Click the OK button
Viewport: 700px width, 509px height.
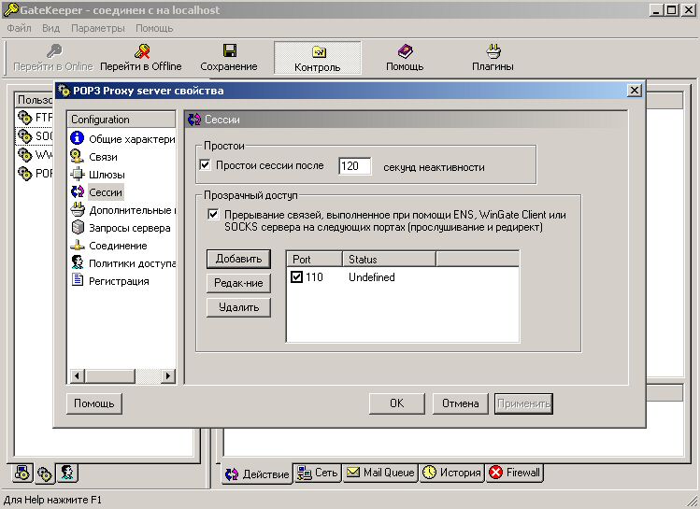397,403
